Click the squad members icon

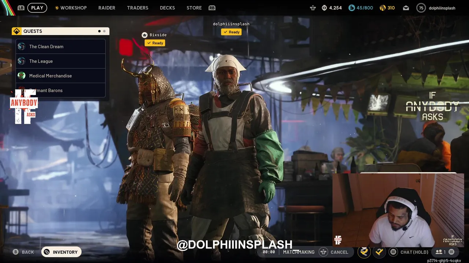click(x=439, y=252)
